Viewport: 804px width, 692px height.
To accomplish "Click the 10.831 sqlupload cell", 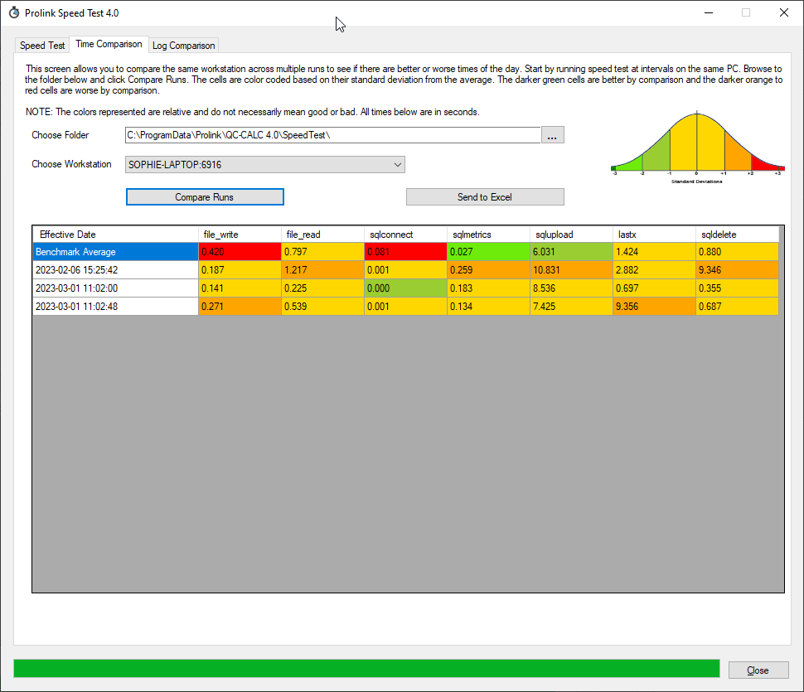I will click(571, 270).
